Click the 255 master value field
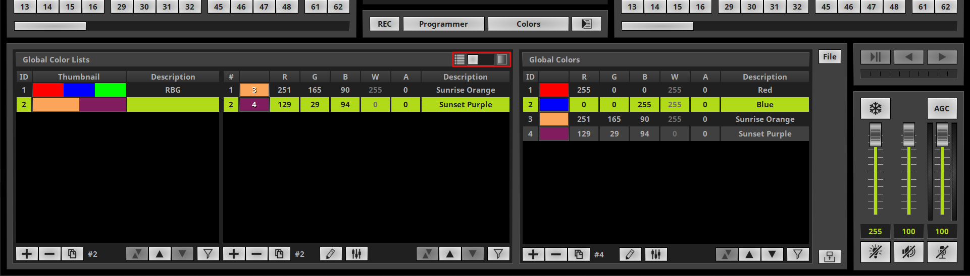The width and height of the screenshot is (970, 276). [x=875, y=232]
